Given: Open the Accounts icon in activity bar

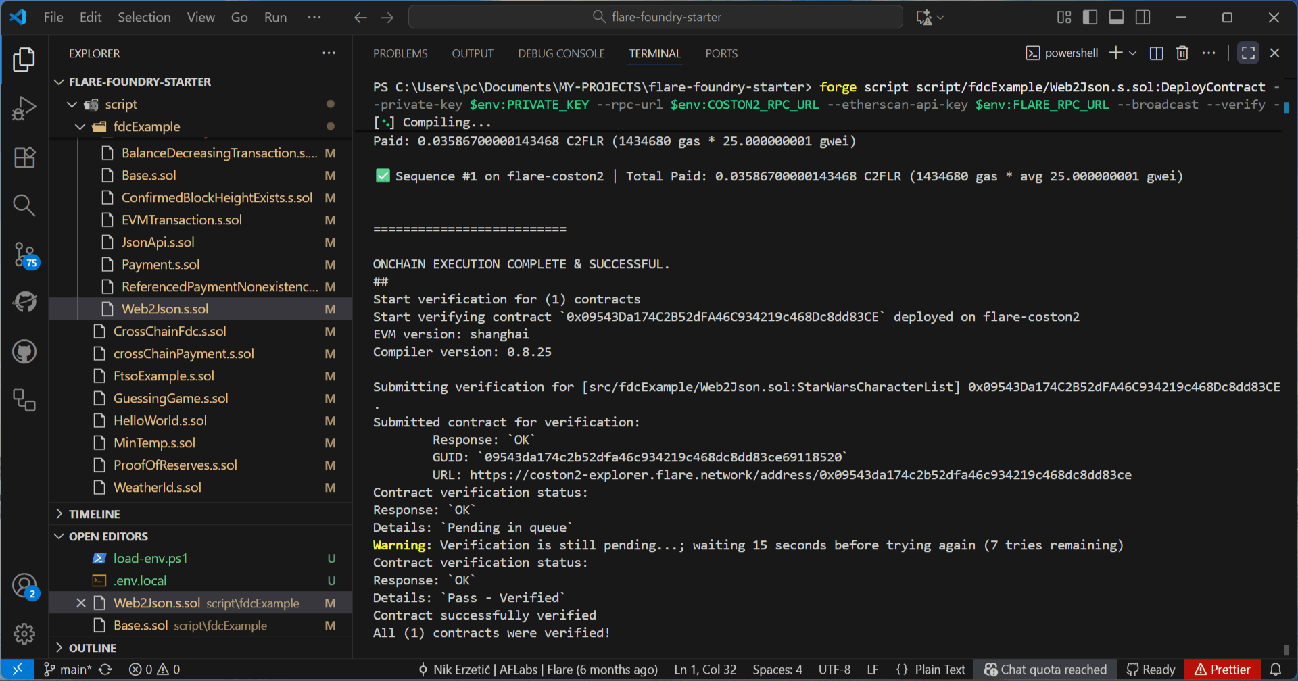Looking at the screenshot, I should pos(24,585).
